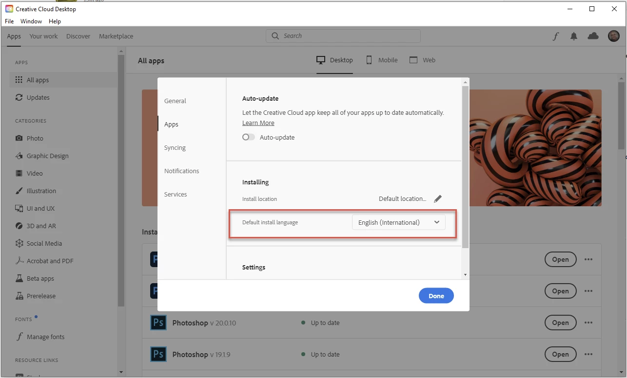Select Notifications in preferences sidebar
The height and width of the screenshot is (378, 627).
click(x=181, y=171)
